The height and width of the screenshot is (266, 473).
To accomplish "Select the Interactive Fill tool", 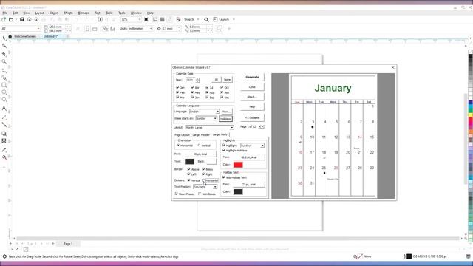I will [4, 157].
